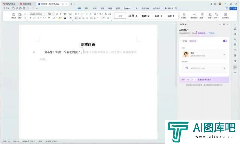Click the Paste clipboard icon
Viewport: 240px width, 144px height.
[x=20, y=14]
